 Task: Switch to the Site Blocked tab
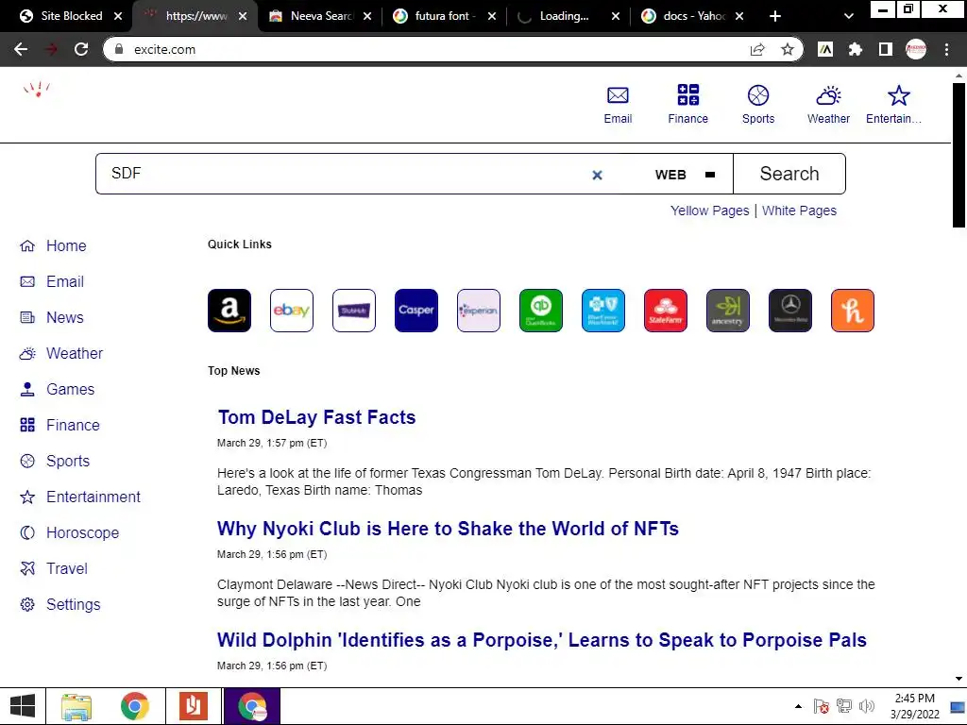tap(71, 16)
